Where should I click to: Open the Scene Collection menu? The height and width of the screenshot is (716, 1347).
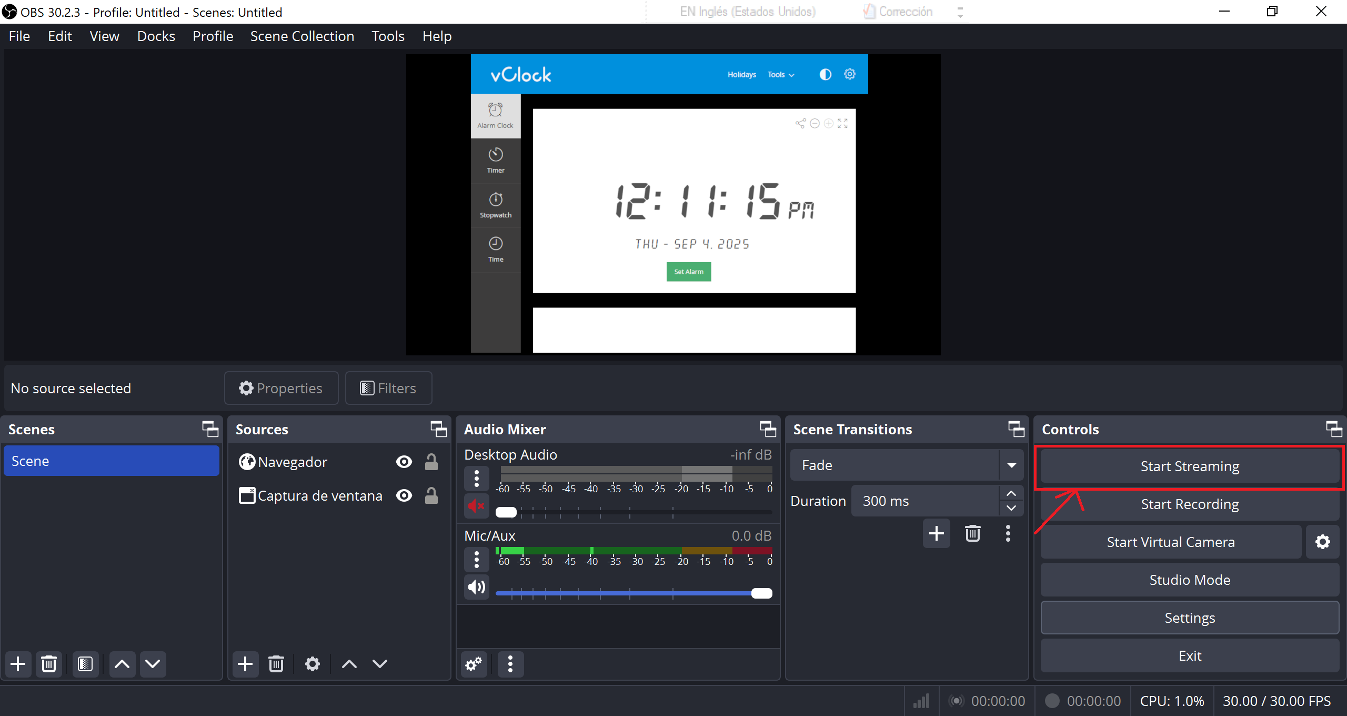tap(302, 36)
